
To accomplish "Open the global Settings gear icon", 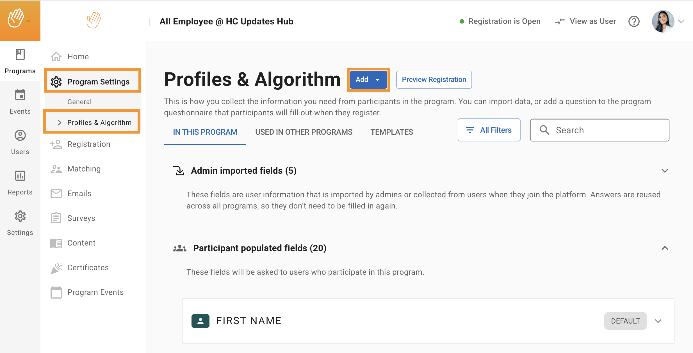I will click(20, 216).
